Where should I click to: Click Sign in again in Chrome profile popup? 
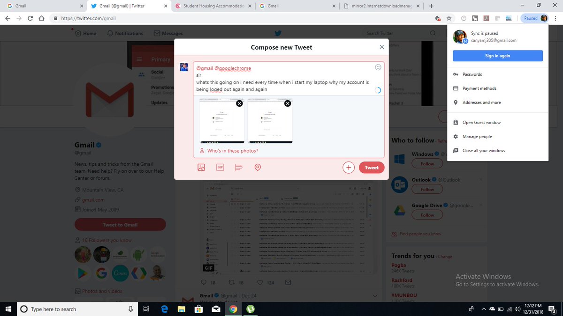pyautogui.click(x=497, y=56)
